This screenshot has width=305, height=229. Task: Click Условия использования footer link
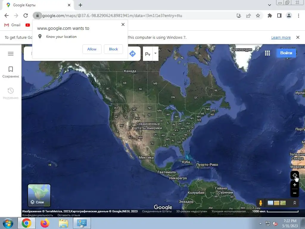228,211
